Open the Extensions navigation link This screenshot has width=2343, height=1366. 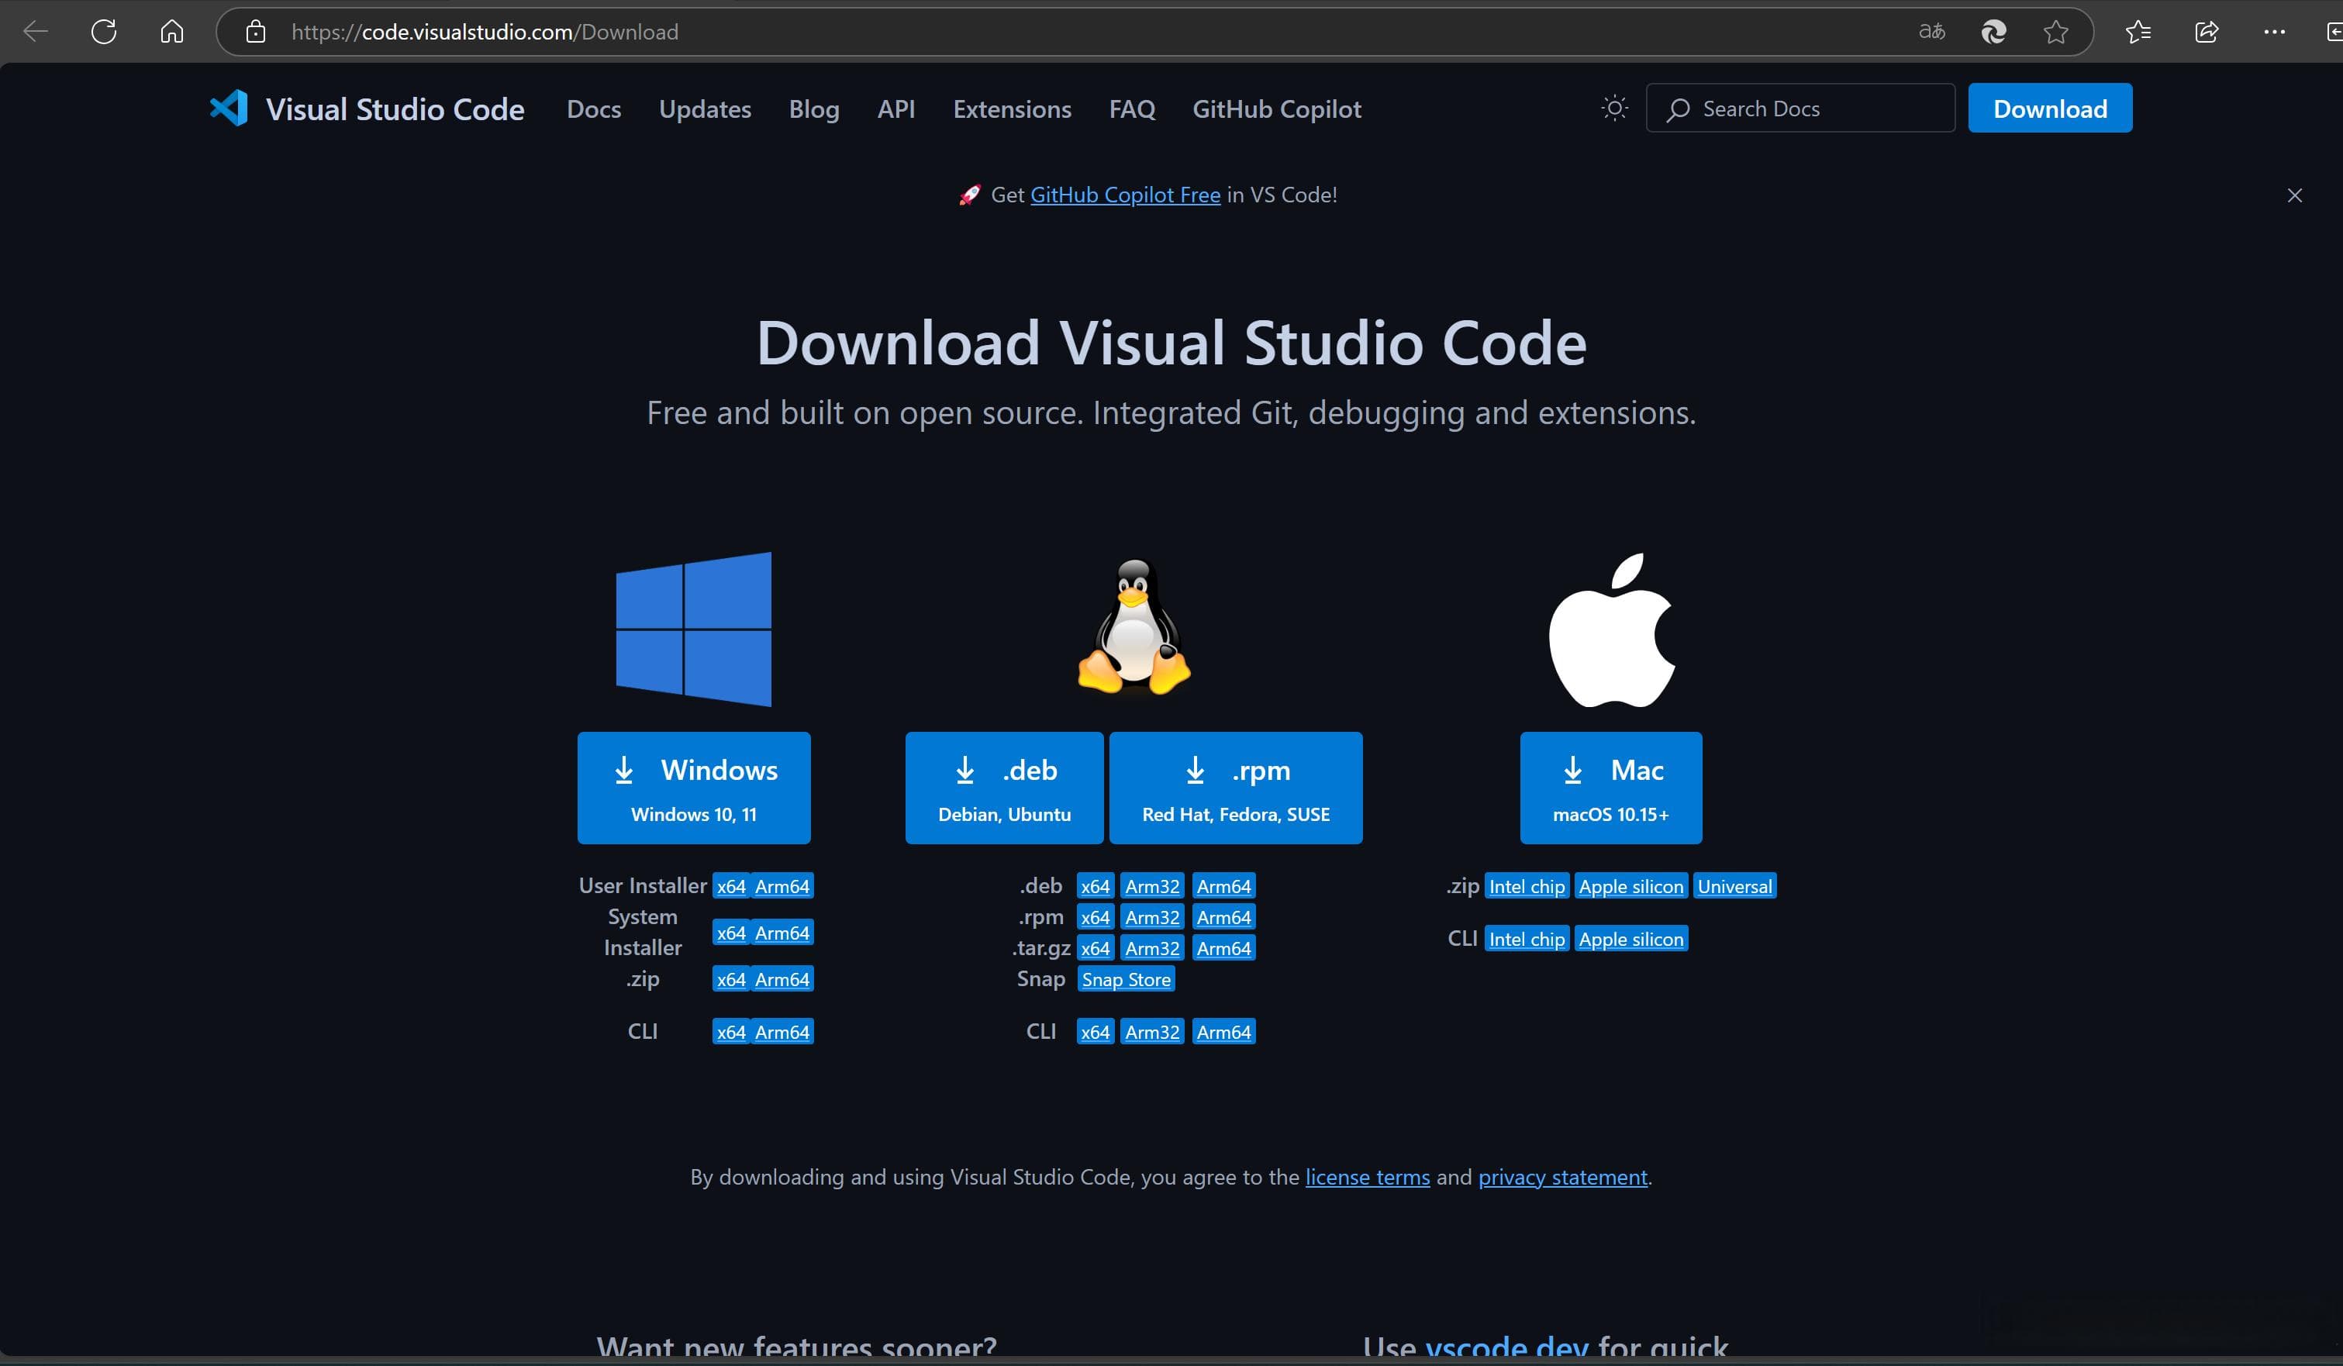tap(1012, 109)
